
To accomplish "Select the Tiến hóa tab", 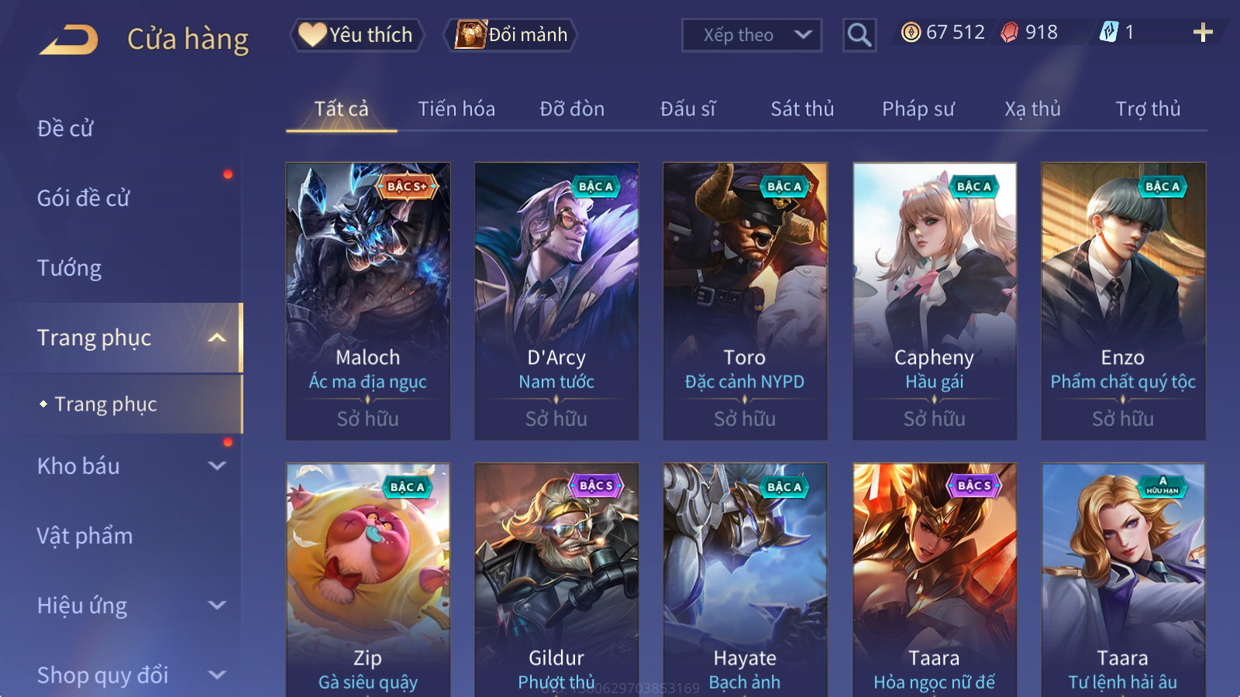I will (456, 109).
